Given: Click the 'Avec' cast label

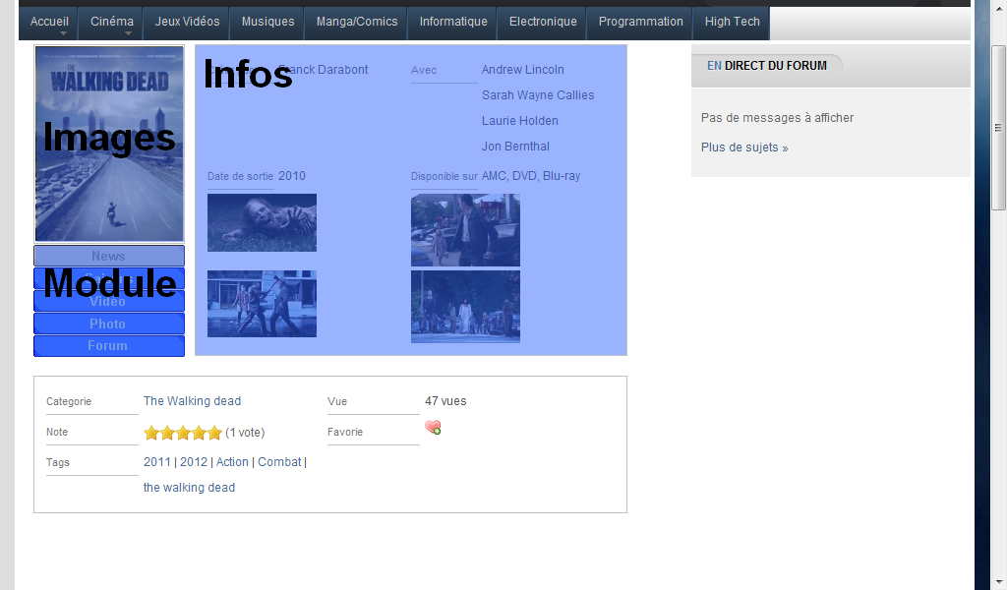Looking at the screenshot, I should click(x=424, y=70).
